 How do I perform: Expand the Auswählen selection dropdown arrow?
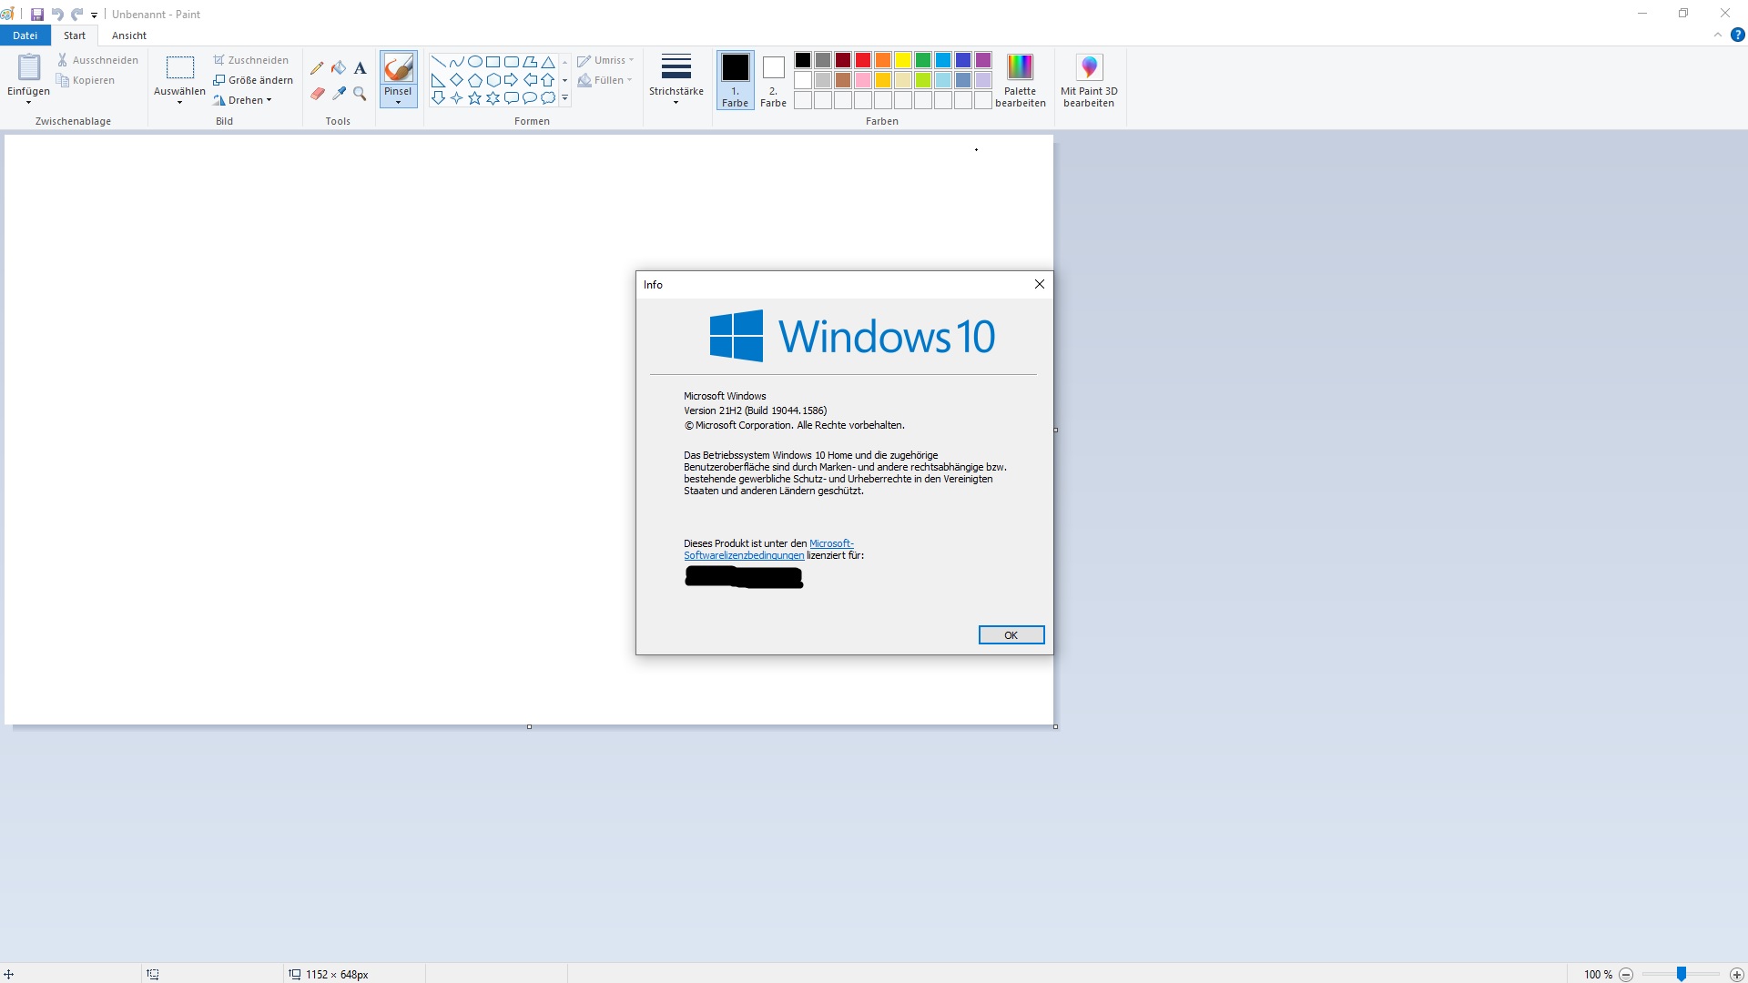point(179,102)
